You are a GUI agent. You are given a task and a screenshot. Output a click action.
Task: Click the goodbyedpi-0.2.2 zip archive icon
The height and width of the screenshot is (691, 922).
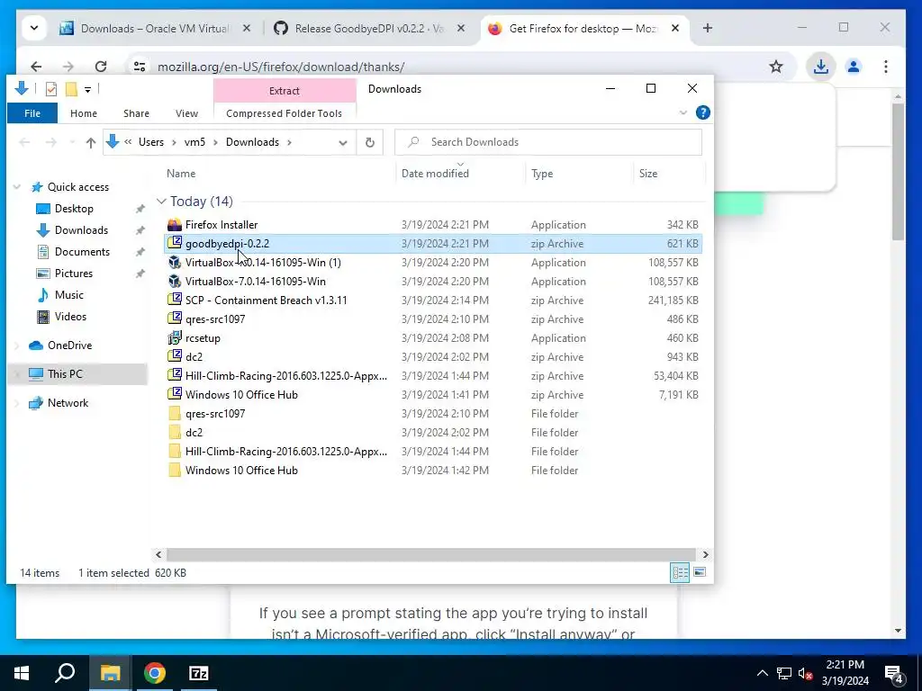[174, 243]
